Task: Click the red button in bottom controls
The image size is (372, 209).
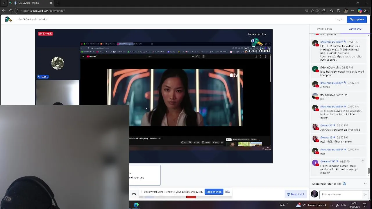Action: [x=191, y=197]
